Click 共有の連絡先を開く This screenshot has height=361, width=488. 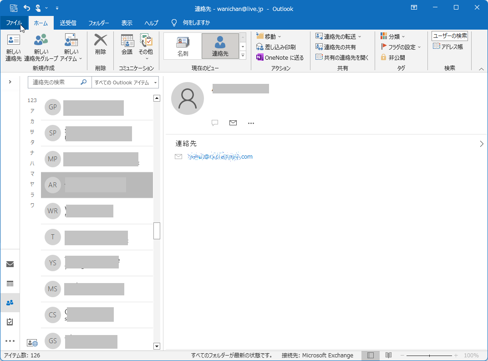[x=342, y=58]
